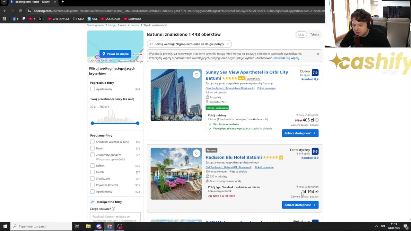Image resolution: width=411 pixels, height=231 pixels.
Task: Open the DOSTREAM1 bookmark
Action: [x=110, y=19]
